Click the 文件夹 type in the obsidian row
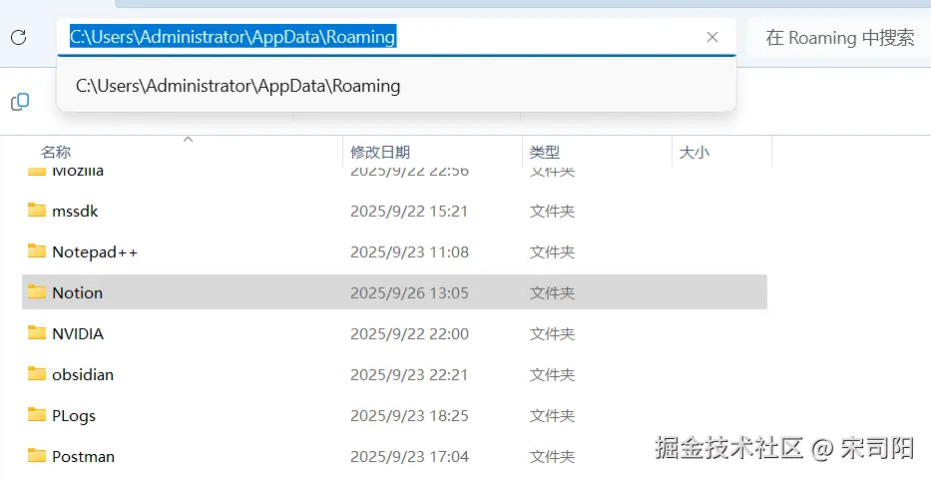This screenshot has width=931, height=478. coord(552,375)
